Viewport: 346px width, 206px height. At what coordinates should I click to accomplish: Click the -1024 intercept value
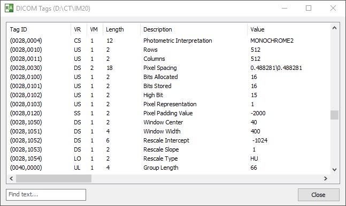point(260,140)
